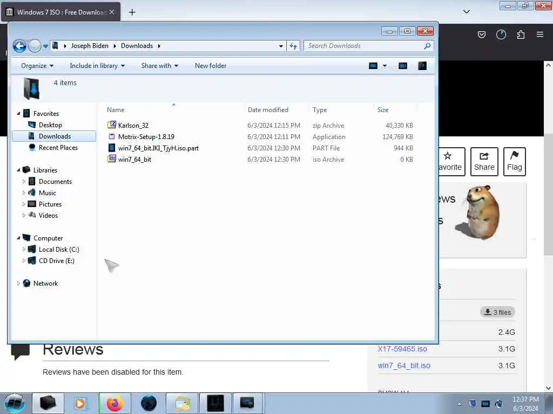Select win7_64_bit iso archive icon
The image size is (553, 414).
coord(112,159)
